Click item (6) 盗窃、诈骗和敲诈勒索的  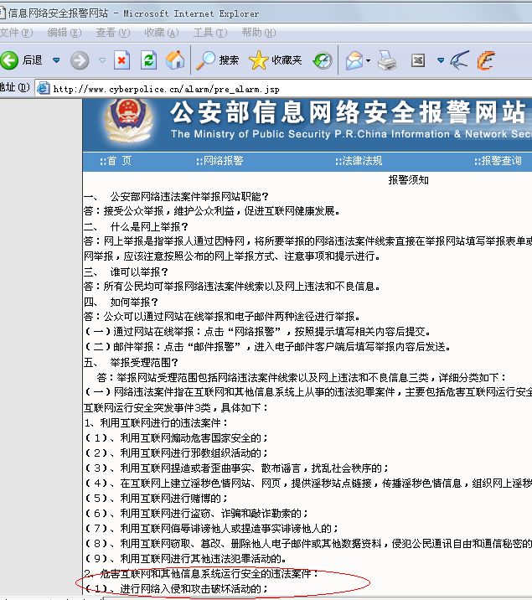pyautogui.click(x=197, y=513)
